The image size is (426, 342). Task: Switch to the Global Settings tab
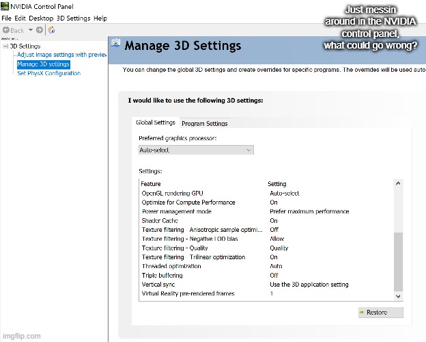click(x=156, y=122)
